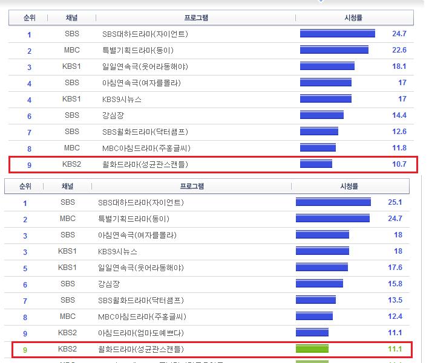Select the 11.8 rating value
The image size is (429, 363).
click(399, 148)
